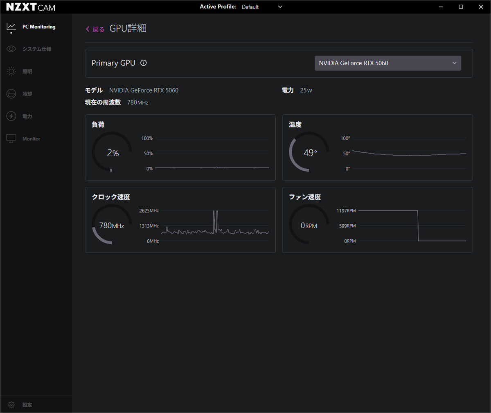Minimize the NZXT CAM window
Viewport: 491px width, 413px height.
pyautogui.click(x=441, y=7)
